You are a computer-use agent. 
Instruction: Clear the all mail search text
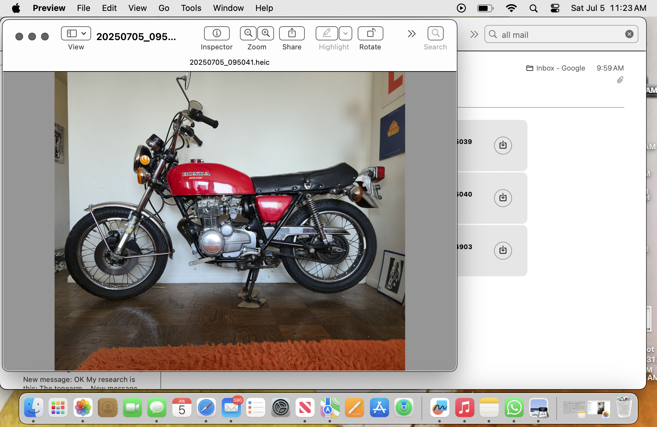(629, 34)
